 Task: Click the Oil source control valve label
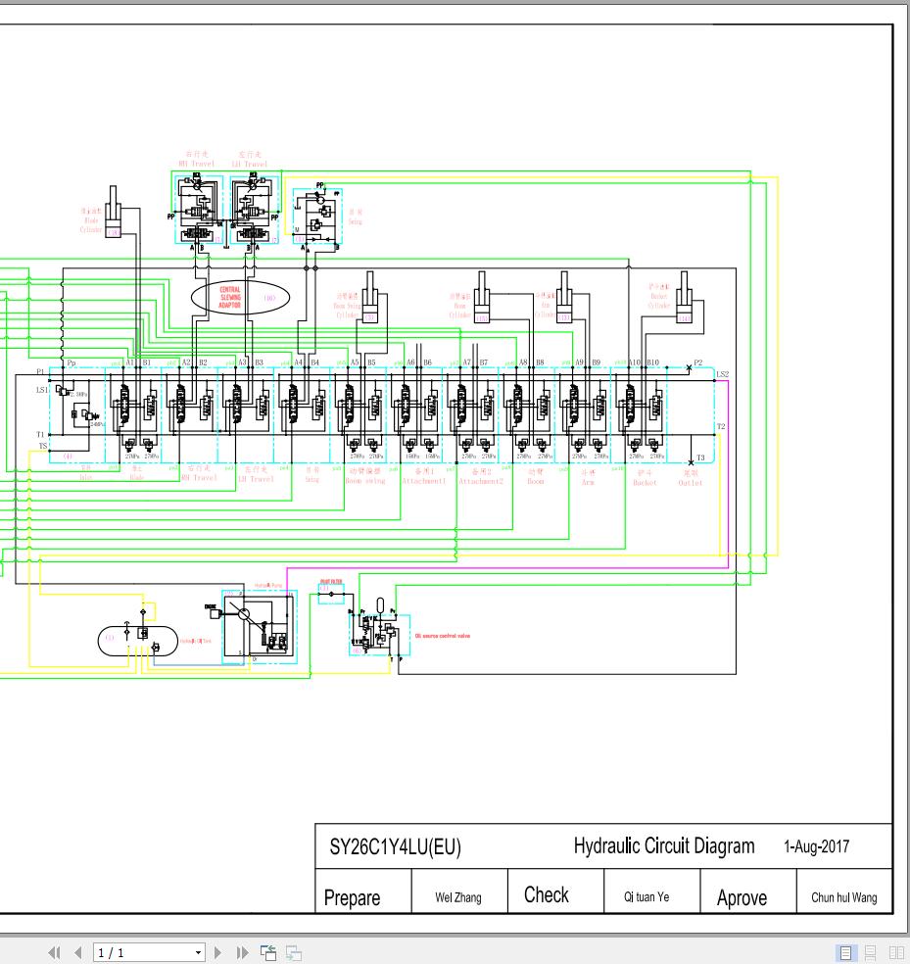coord(443,636)
